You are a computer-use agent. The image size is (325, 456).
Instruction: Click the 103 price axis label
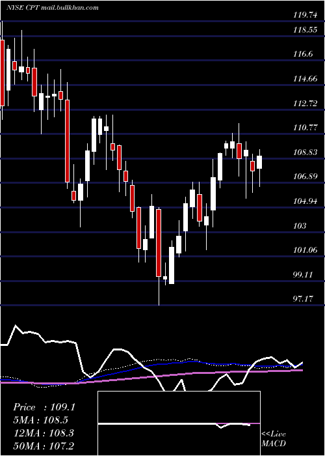pyautogui.click(x=300, y=225)
